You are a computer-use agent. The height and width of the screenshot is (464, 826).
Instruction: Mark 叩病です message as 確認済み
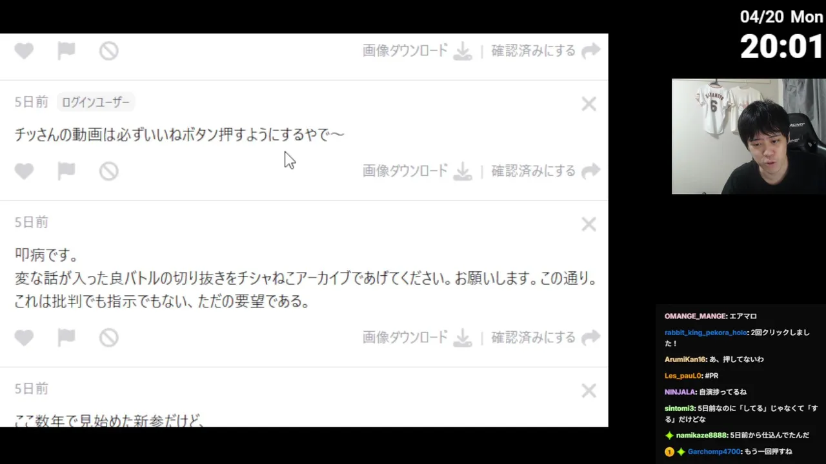(546, 337)
